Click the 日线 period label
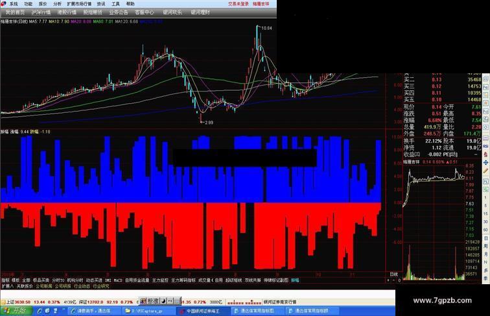The height and width of the screenshot is (316, 490). (394, 274)
